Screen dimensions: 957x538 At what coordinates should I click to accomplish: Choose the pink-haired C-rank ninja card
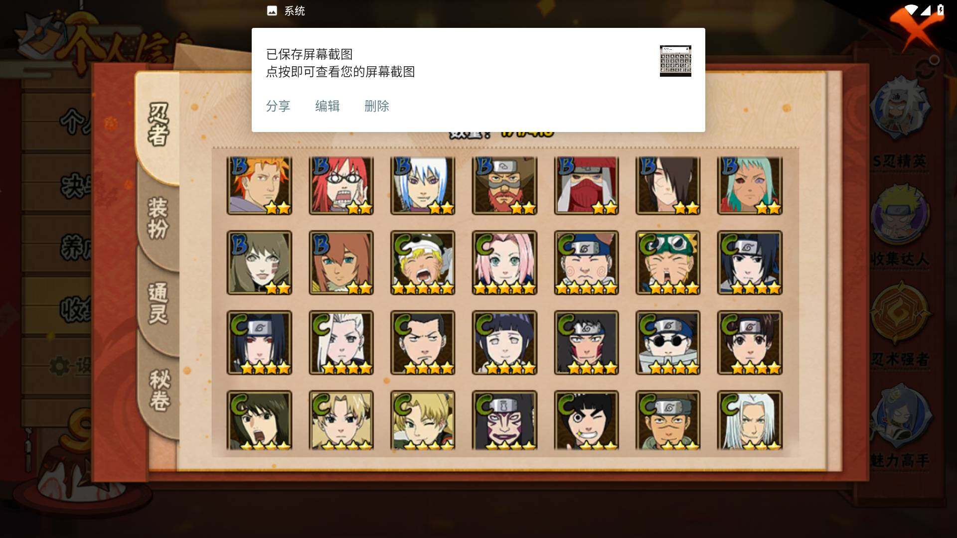504,263
